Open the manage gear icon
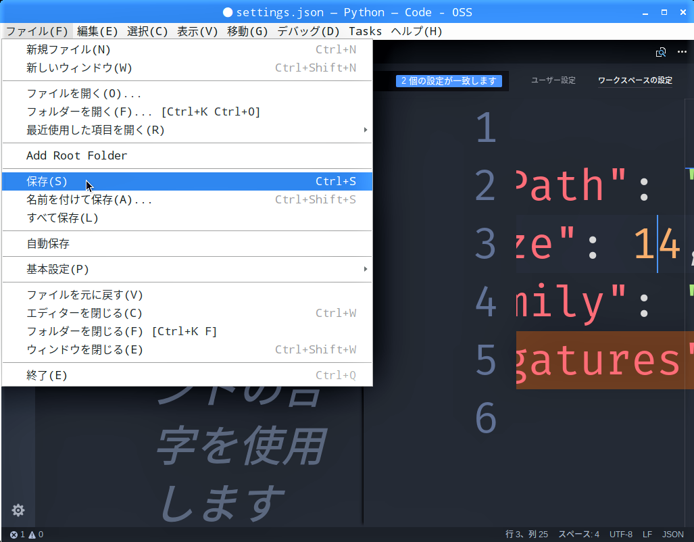 (18, 510)
